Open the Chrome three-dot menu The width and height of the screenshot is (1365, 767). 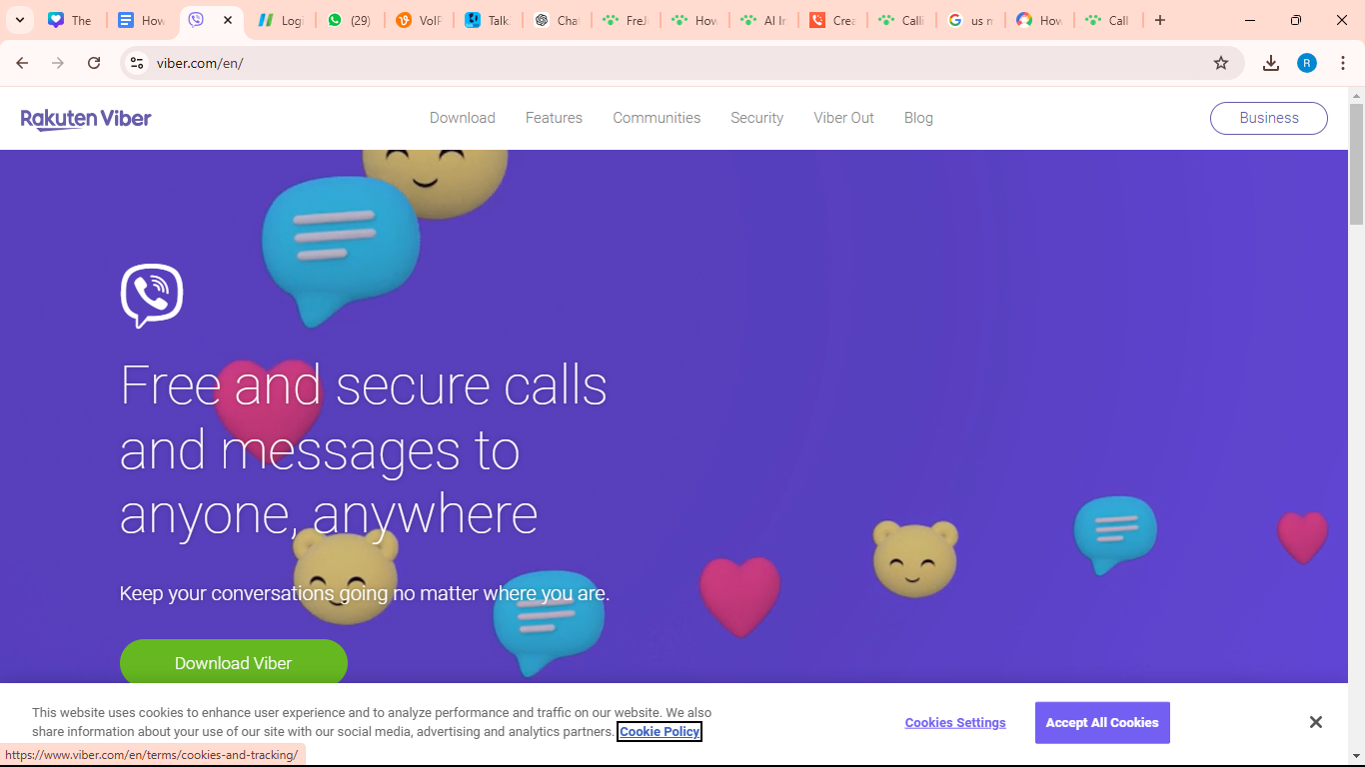click(x=1343, y=63)
